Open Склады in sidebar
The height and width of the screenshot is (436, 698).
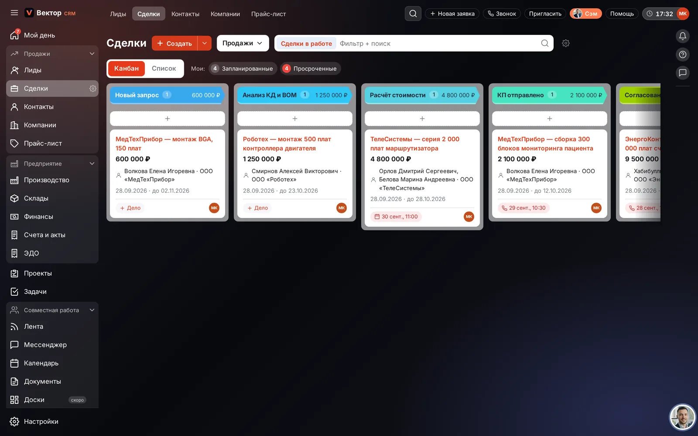tap(52, 198)
